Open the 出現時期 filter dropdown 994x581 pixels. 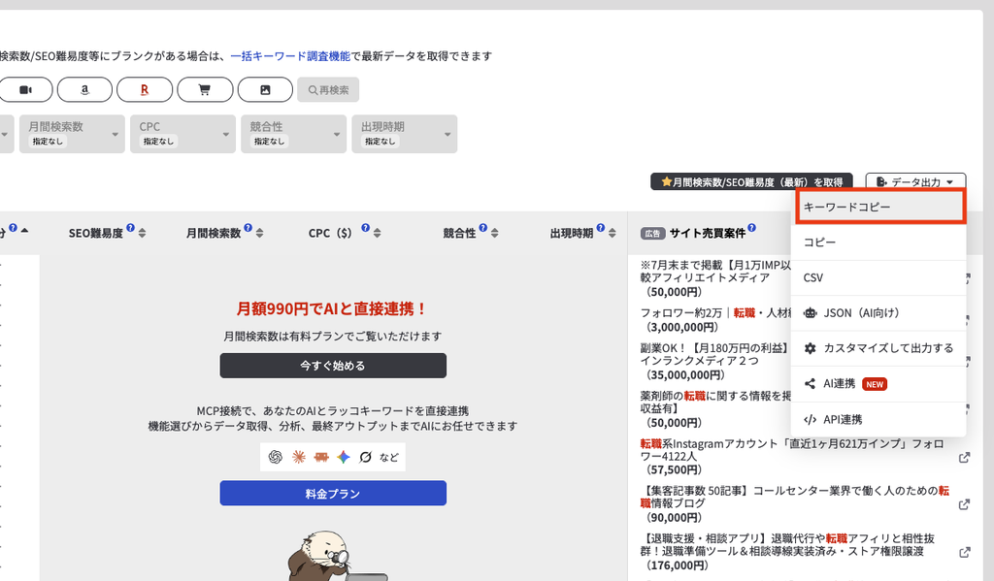405,134
